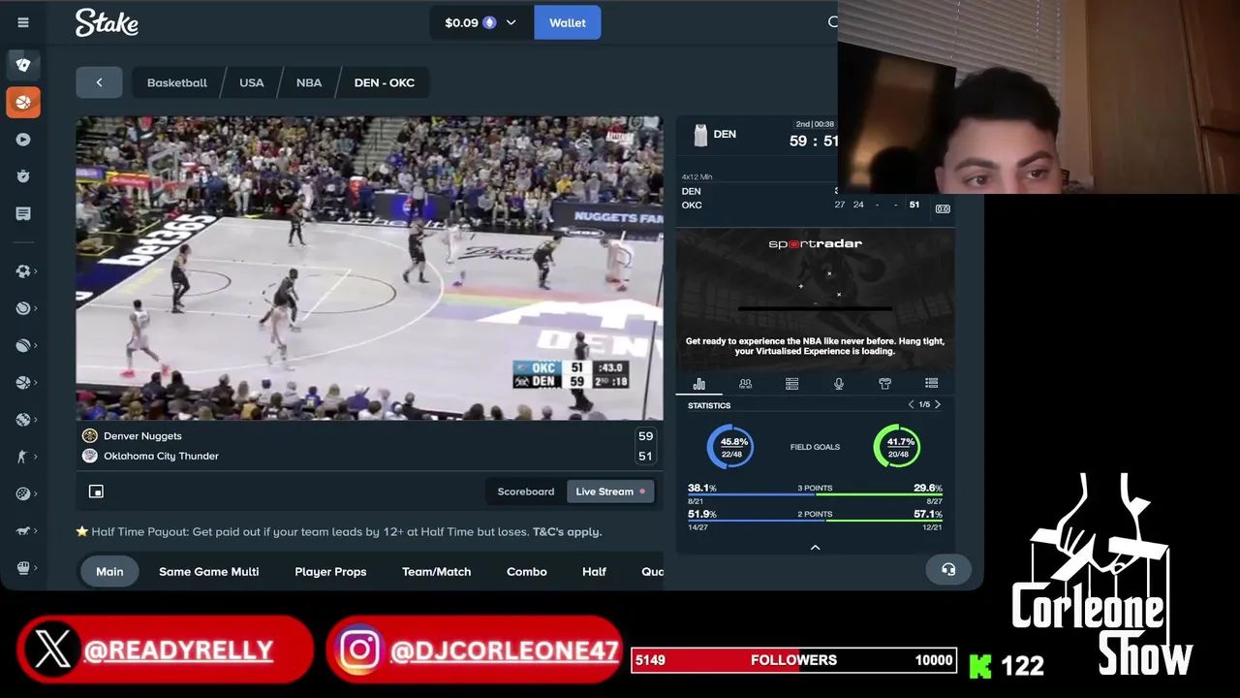Select the Team/Match tab

coord(436,571)
